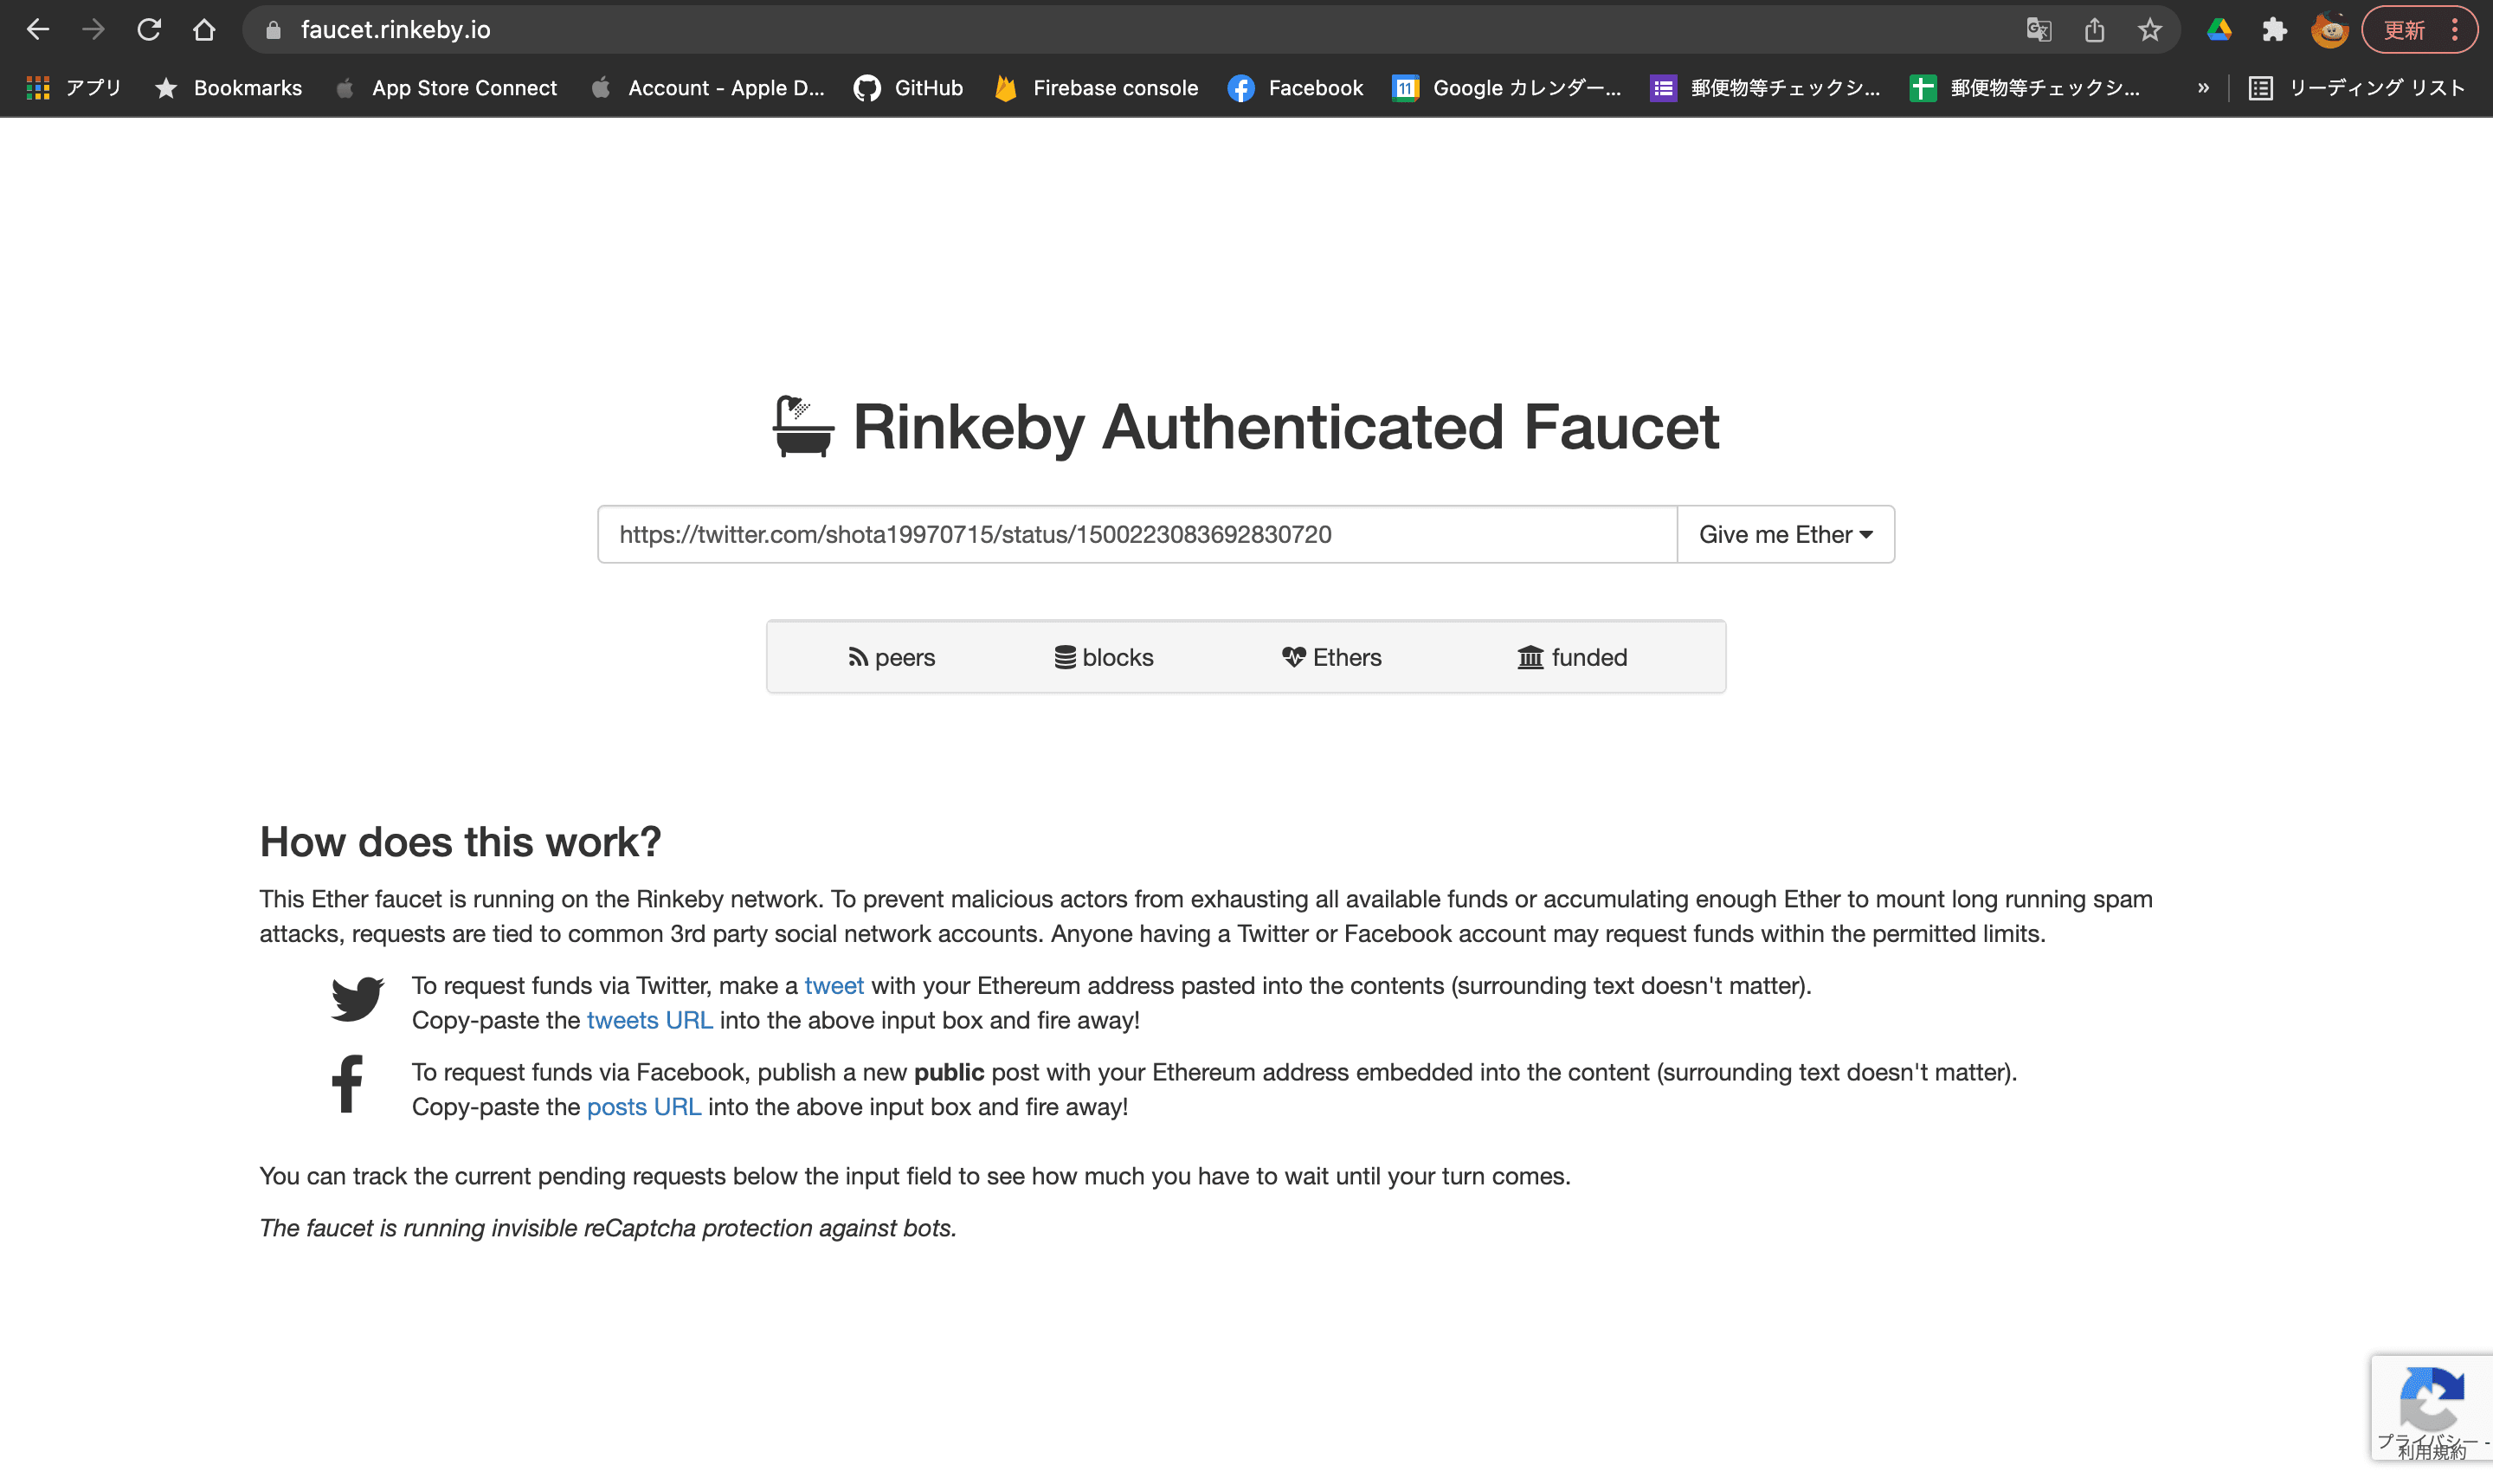Open the 'tweet' link
Image resolution: width=2493 pixels, height=1484 pixels.
click(834, 985)
